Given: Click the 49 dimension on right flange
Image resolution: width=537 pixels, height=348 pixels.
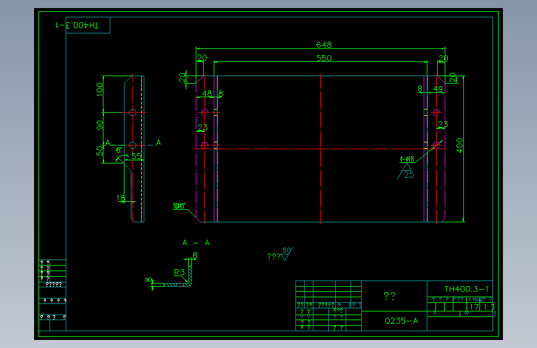Looking at the screenshot, I should pos(438,89).
